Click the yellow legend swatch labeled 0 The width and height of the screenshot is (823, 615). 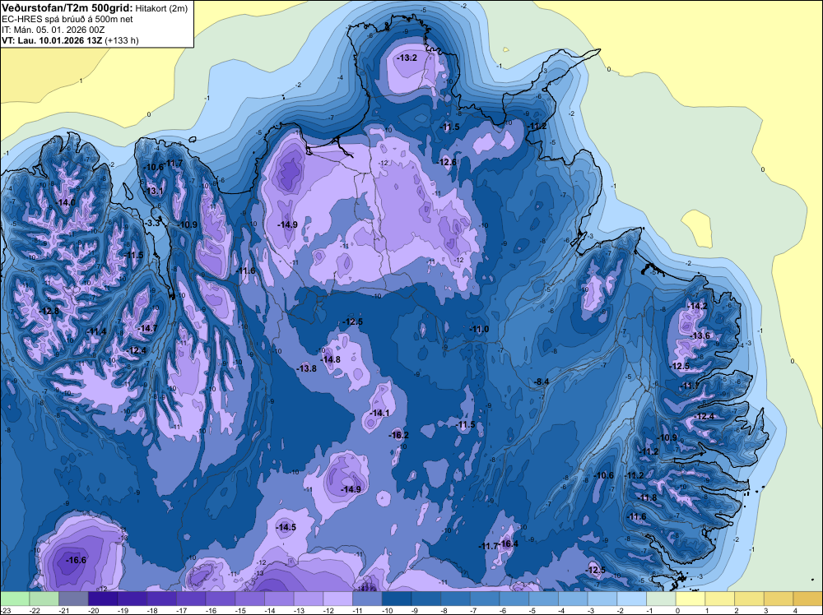(690, 599)
